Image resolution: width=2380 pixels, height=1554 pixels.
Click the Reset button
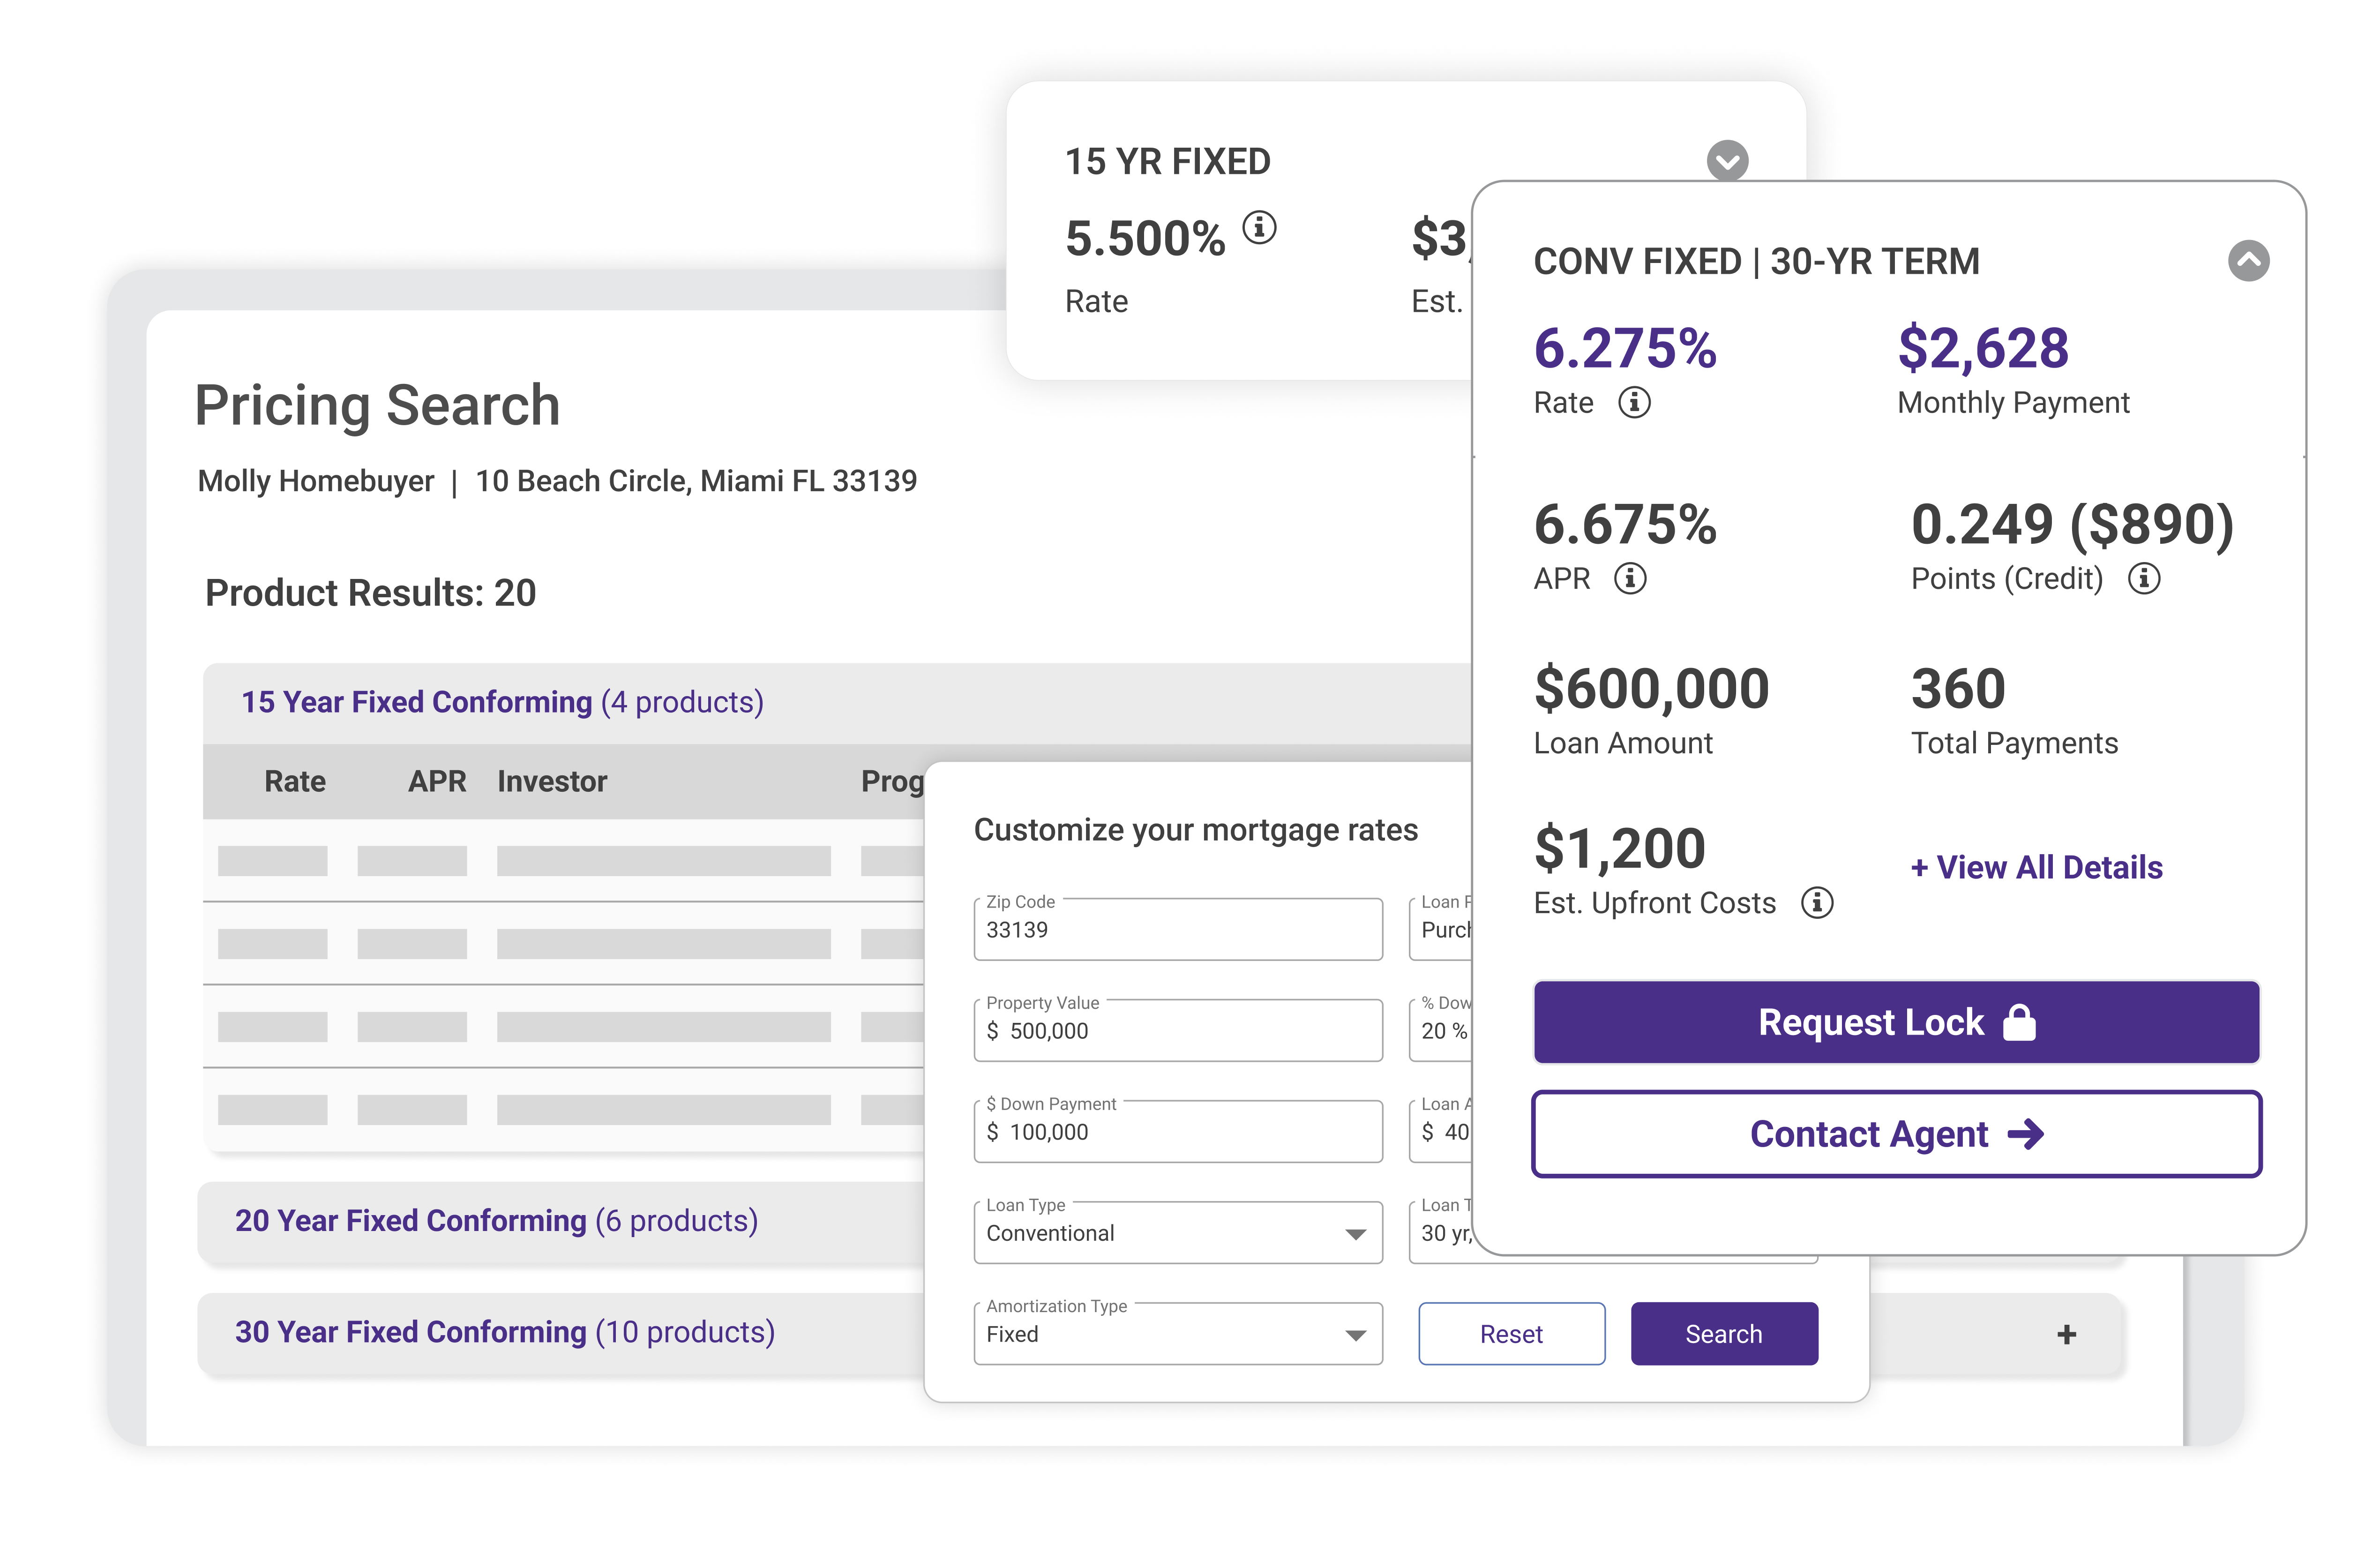(1511, 1334)
